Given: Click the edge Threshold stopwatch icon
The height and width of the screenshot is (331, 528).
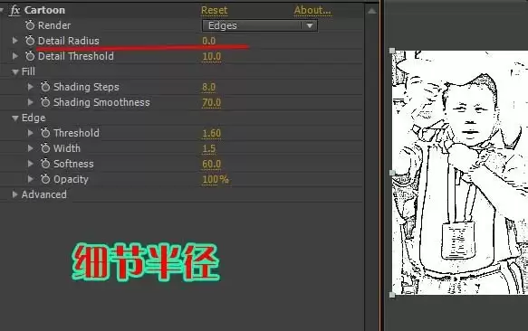Looking at the screenshot, I should pyautogui.click(x=45, y=133).
